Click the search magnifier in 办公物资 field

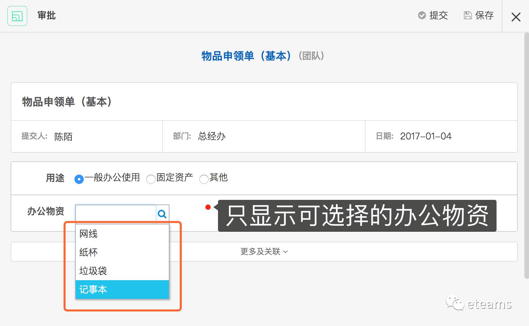pyautogui.click(x=162, y=214)
